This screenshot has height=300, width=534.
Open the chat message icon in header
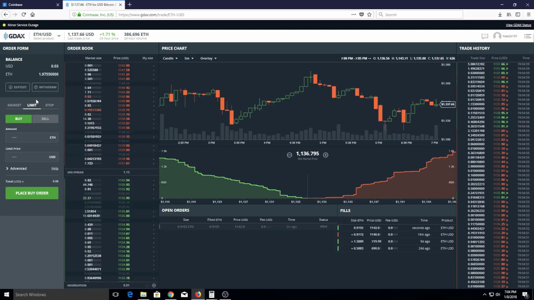(x=485, y=36)
